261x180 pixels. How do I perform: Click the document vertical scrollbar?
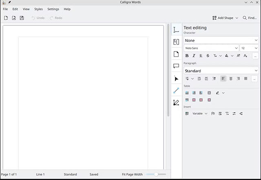(x=168, y=70)
